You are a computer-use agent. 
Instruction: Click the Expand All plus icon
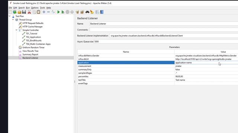tap(44, 12)
